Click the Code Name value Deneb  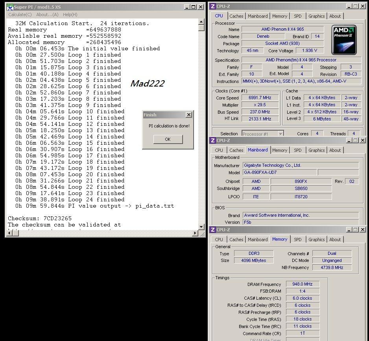point(263,36)
